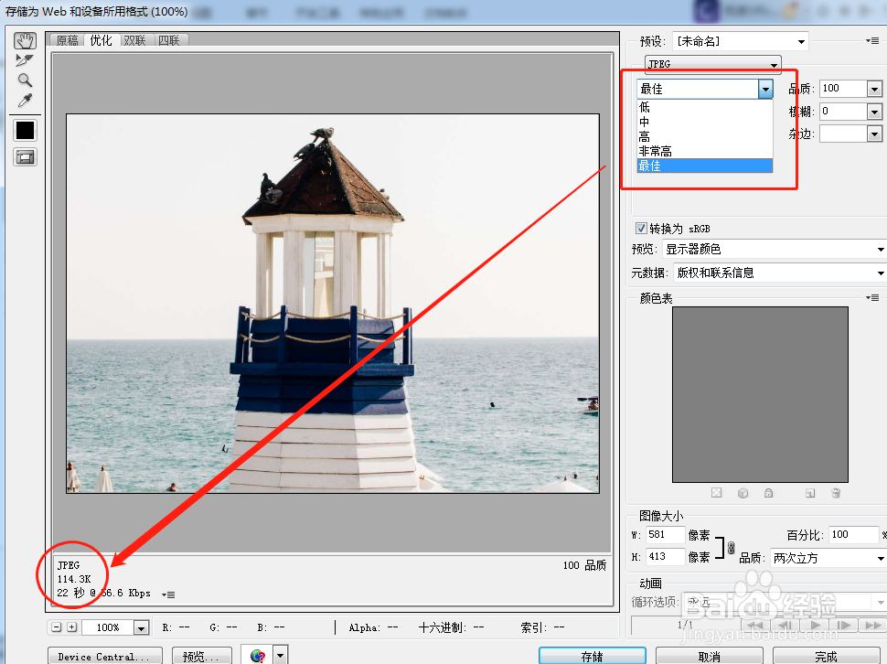Open the 预览 显示器颜色 dropdown
The image size is (887, 664).
774,249
